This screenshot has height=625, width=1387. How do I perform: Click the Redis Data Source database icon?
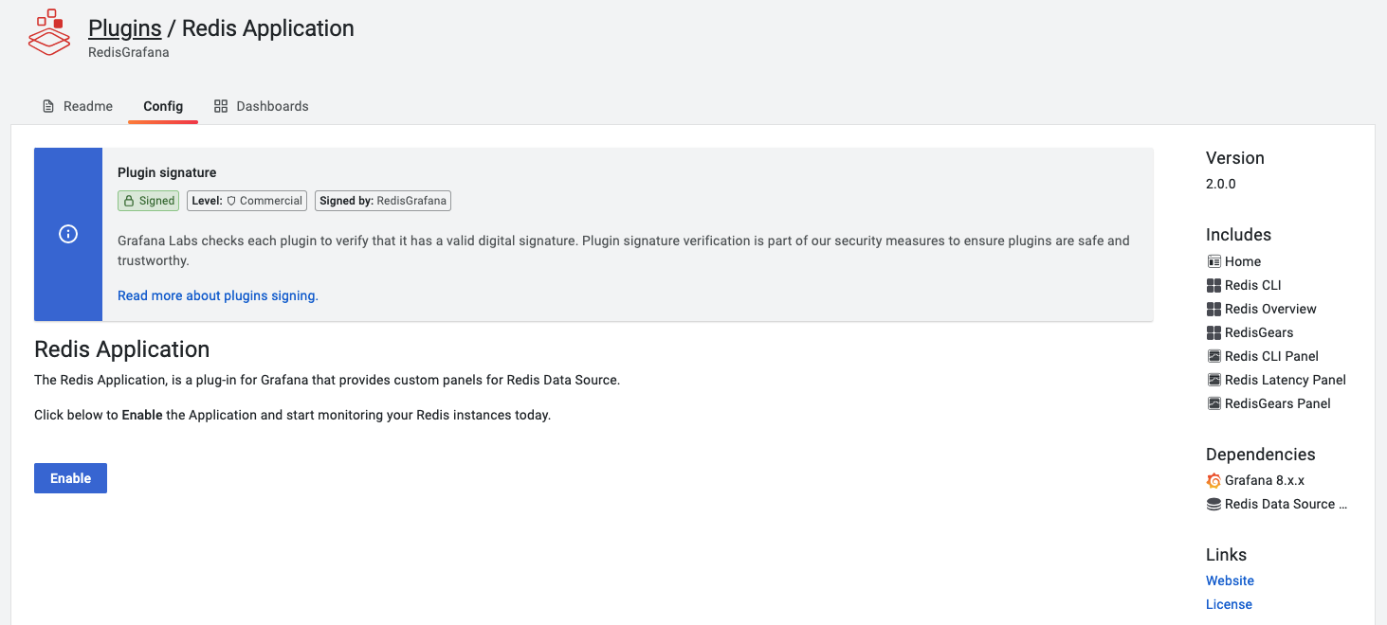coord(1214,504)
